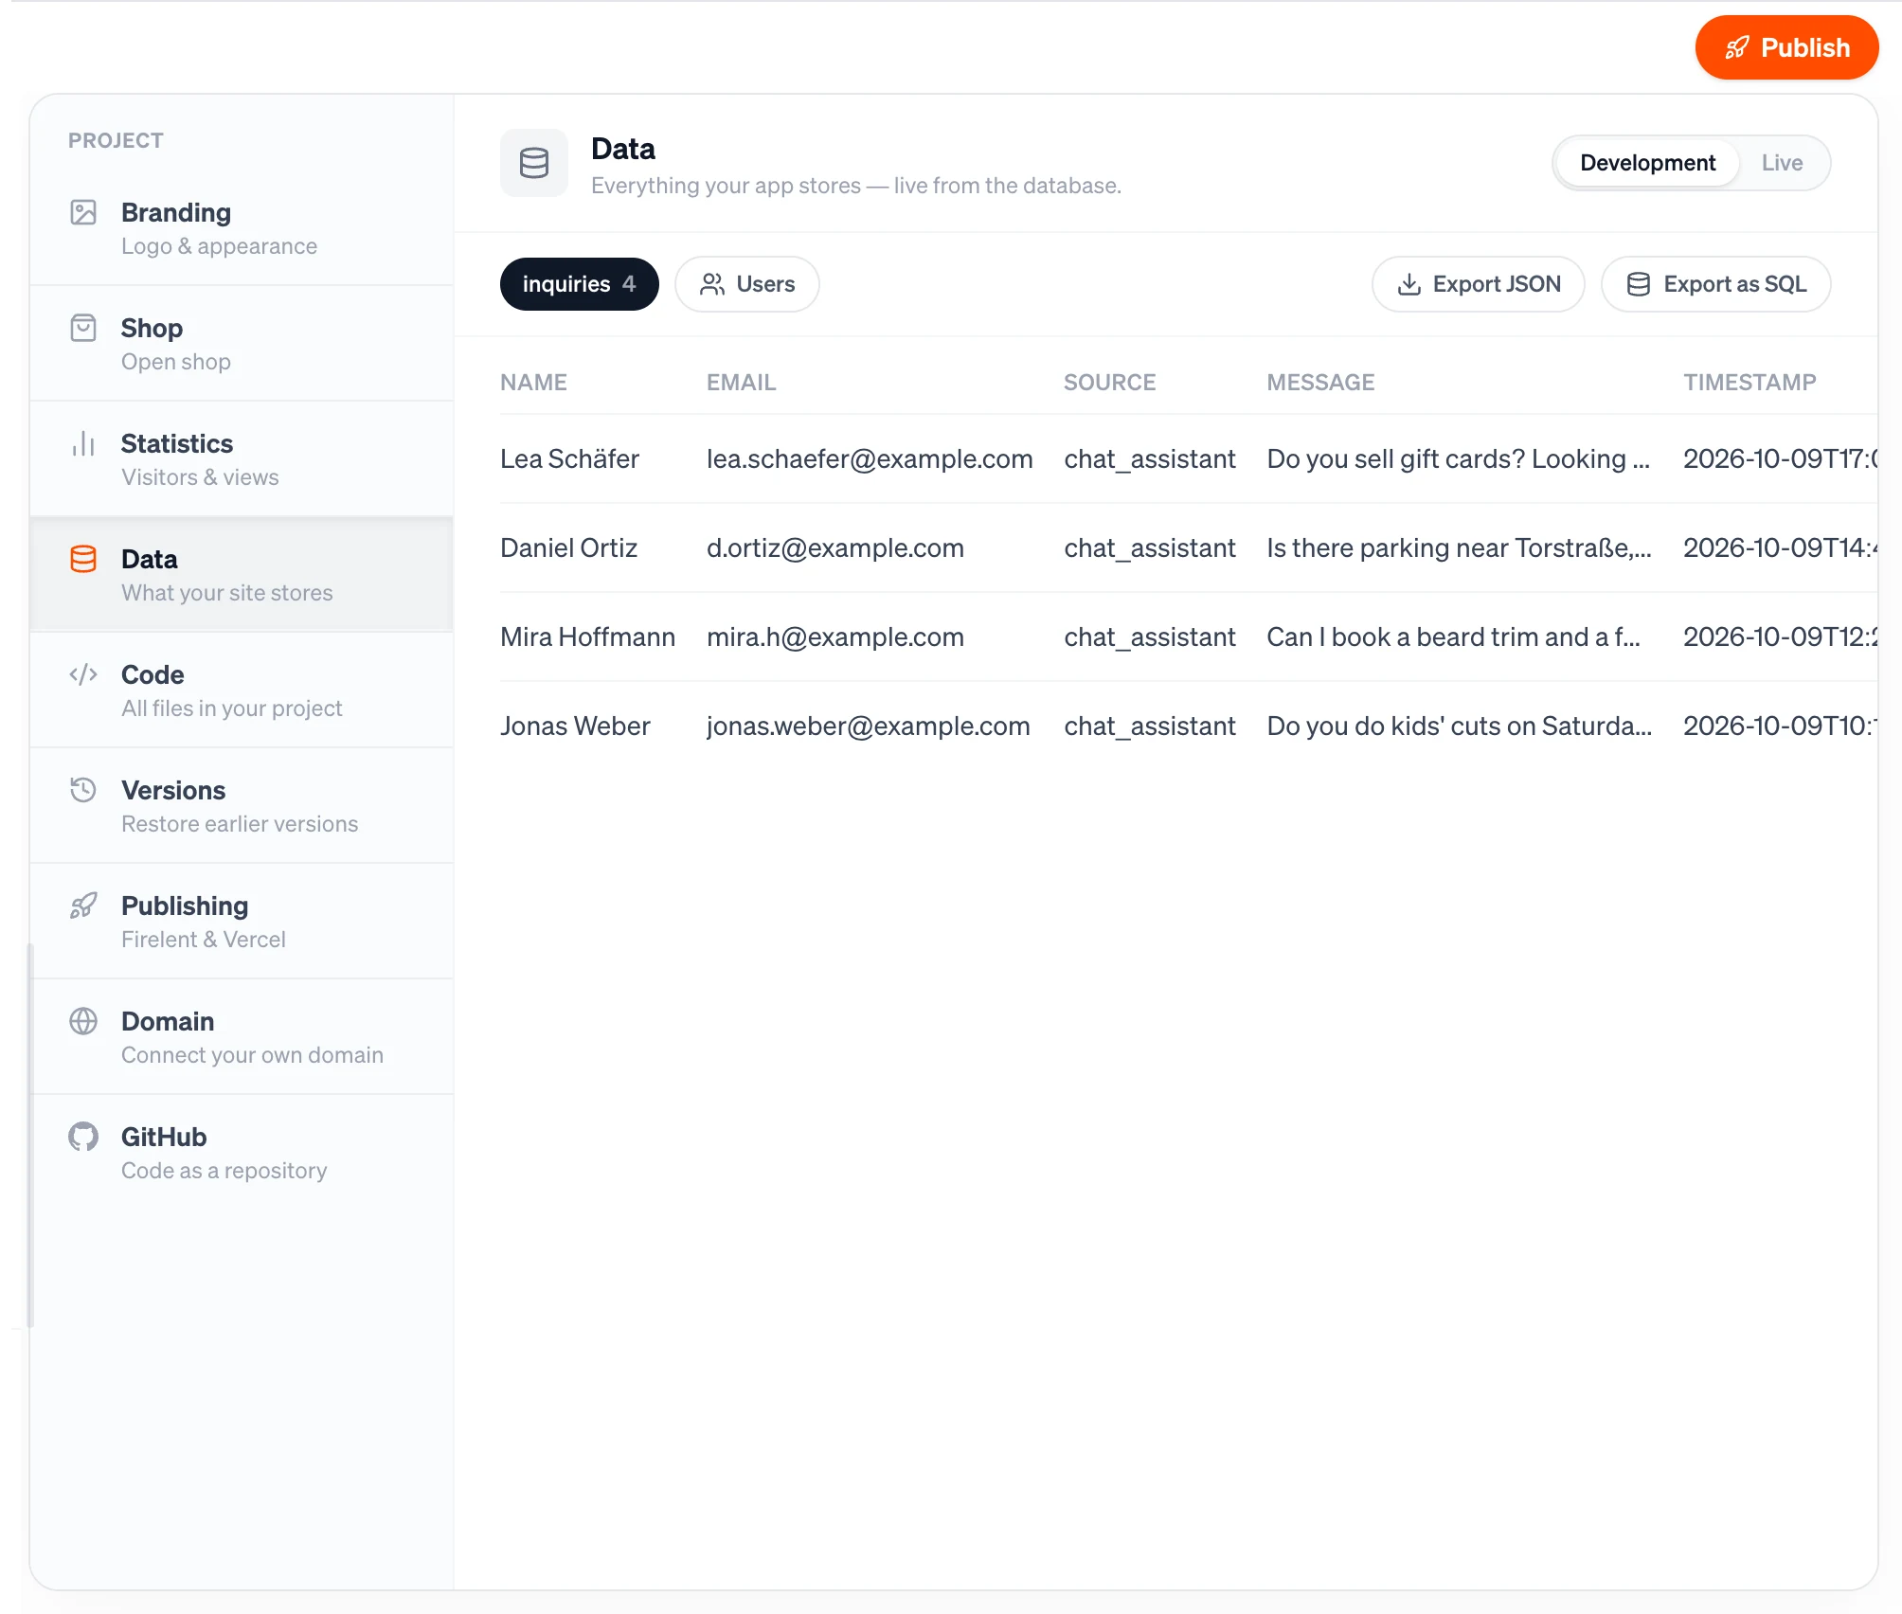1902x1614 pixels.
Task: Open GitHub repository section
Action: pos(242,1153)
